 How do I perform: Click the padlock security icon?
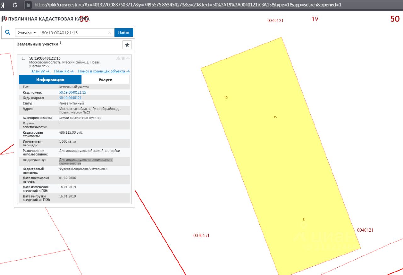coord(28,5)
